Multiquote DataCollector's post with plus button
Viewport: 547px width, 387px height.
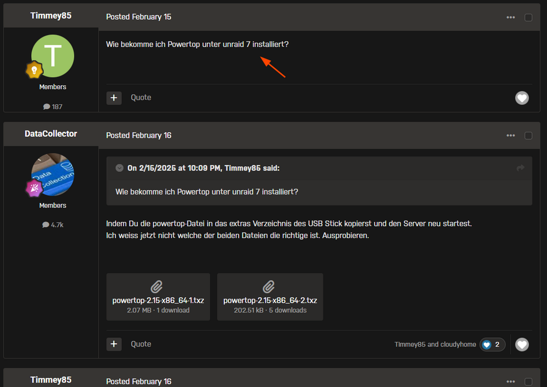click(x=114, y=344)
